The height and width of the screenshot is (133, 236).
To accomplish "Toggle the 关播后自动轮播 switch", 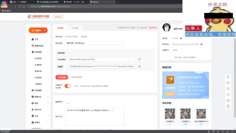I will (68, 86).
